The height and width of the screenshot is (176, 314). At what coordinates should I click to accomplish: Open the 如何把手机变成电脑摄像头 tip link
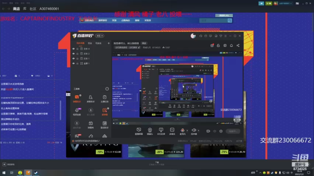87,141
